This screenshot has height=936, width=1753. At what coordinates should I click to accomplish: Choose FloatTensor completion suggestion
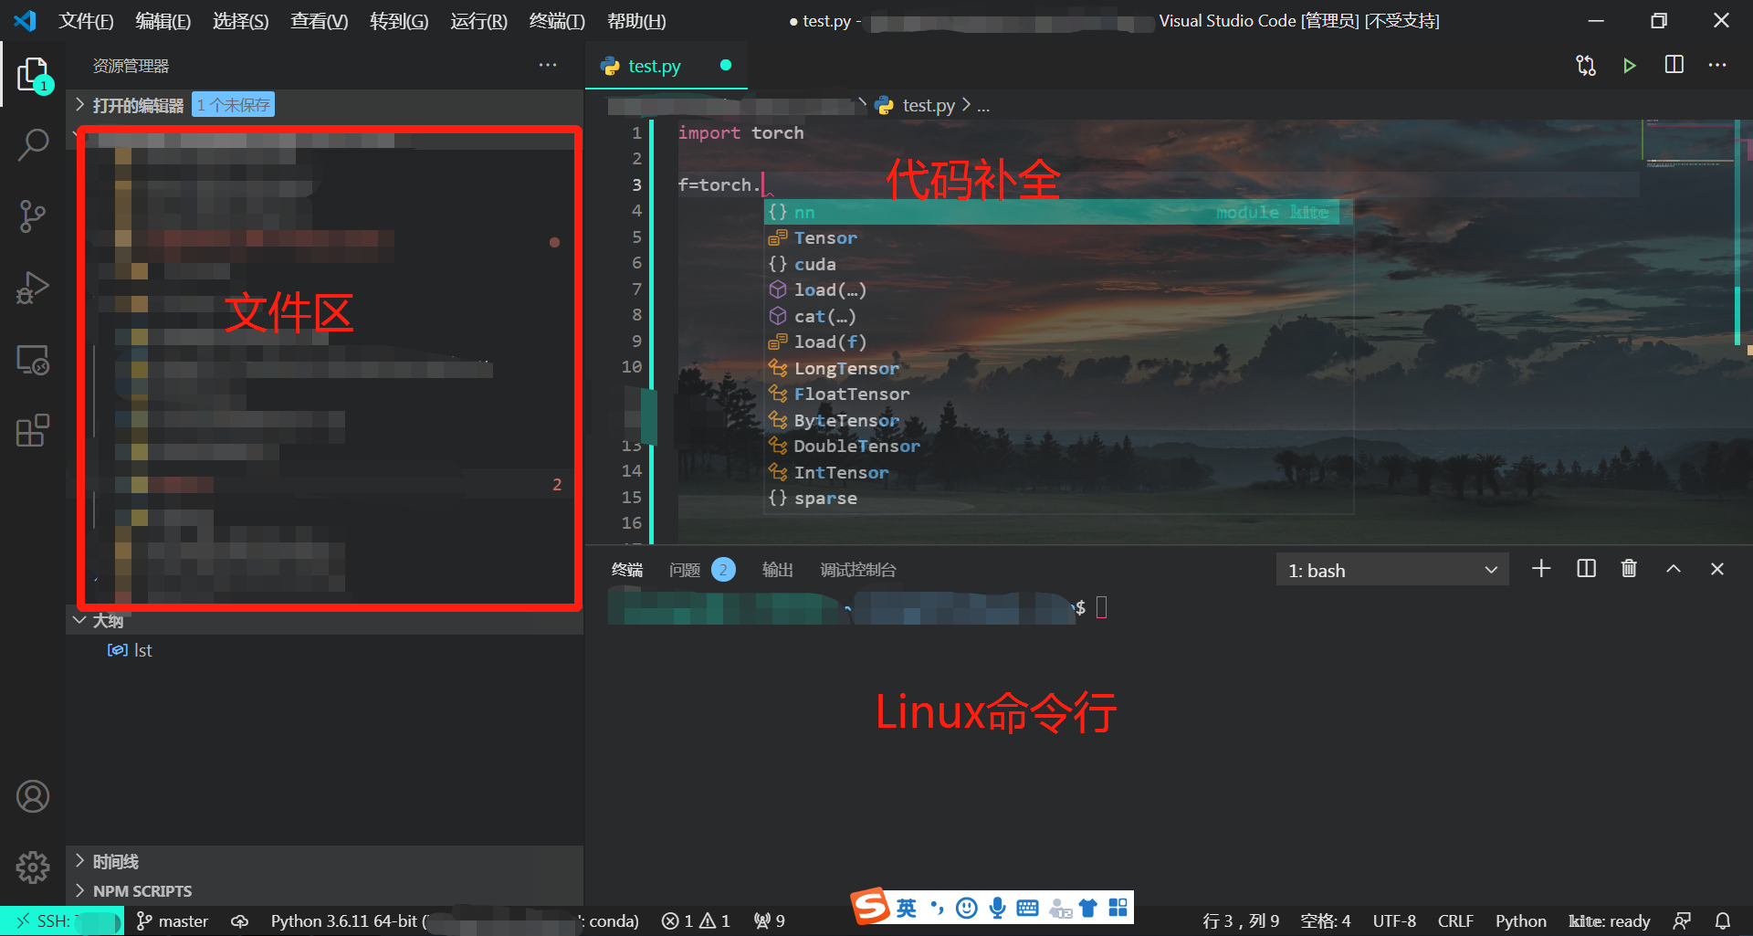pyautogui.click(x=1058, y=394)
